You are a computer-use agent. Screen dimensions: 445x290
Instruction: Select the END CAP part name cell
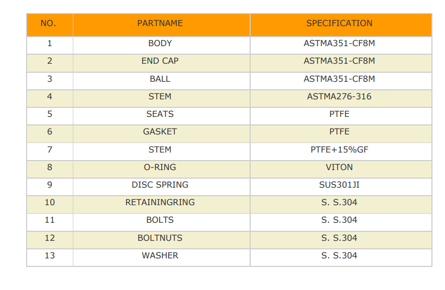click(162, 63)
